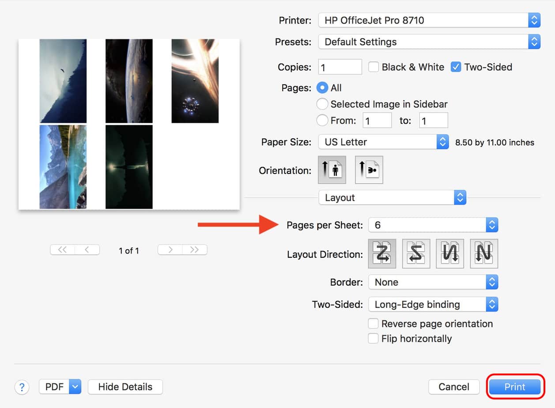Screen dimensions: 555x408
Task: Open the Paper Size US Letter dropdown
Action: tap(384, 142)
